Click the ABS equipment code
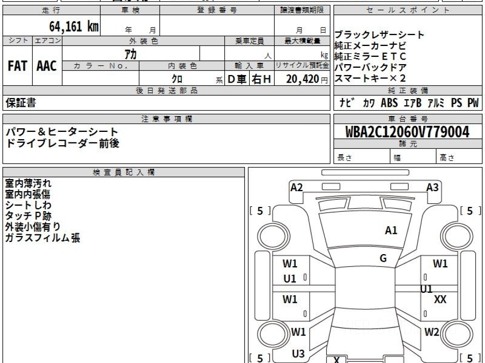 coord(389,103)
